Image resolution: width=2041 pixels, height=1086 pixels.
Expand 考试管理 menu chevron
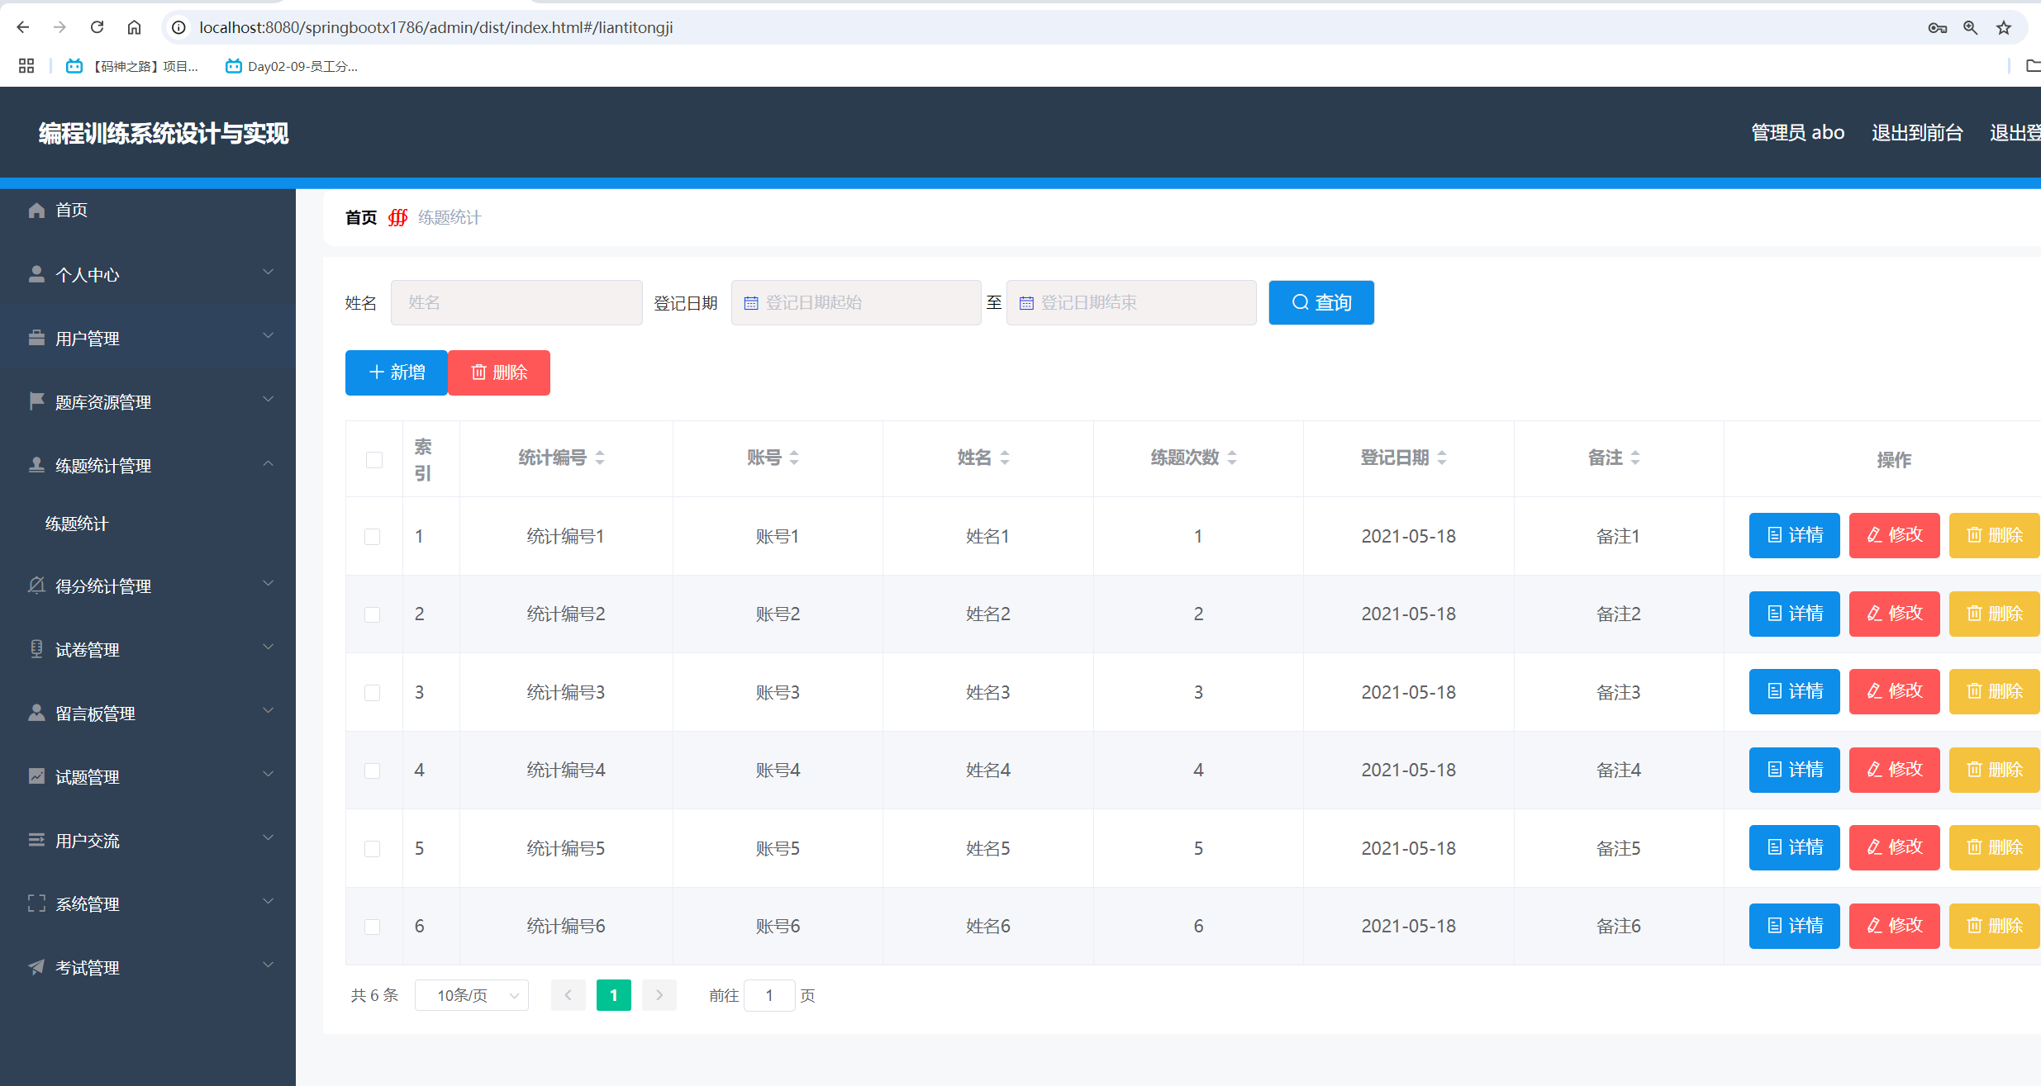point(268,965)
